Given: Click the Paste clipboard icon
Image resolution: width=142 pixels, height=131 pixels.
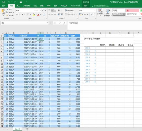Looking at the screenshot, I should (3, 11).
